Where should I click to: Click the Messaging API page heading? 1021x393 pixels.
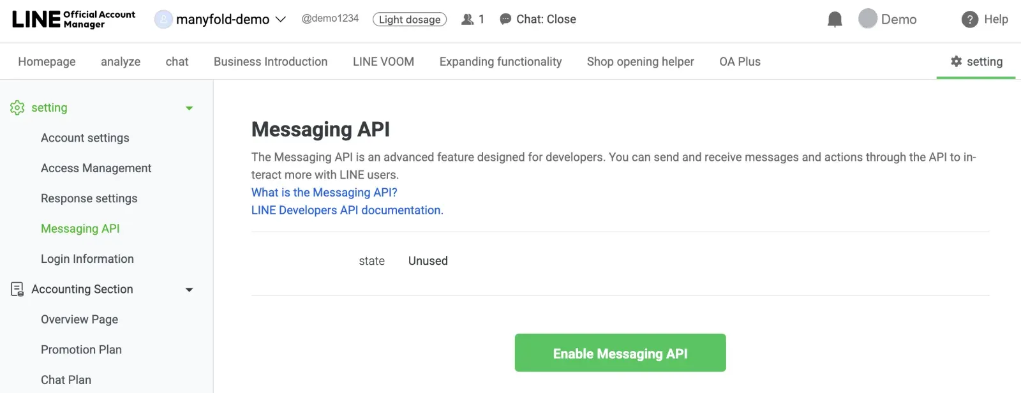pos(320,130)
